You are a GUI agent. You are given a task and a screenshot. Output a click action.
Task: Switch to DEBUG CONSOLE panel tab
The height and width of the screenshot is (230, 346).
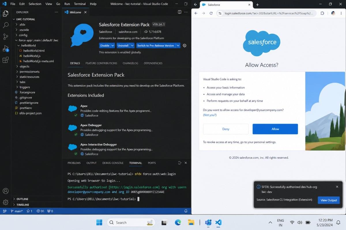[x=113, y=163]
